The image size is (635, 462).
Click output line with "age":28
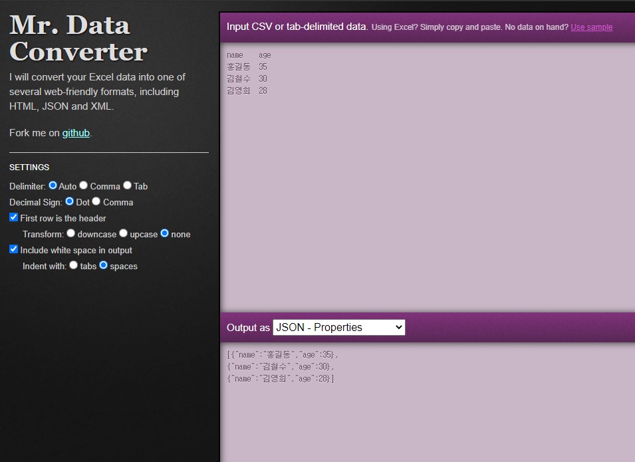coord(280,379)
